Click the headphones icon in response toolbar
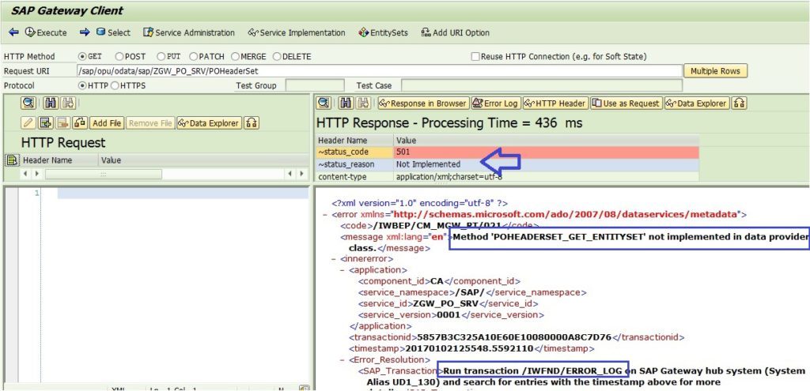 tap(740, 103)
